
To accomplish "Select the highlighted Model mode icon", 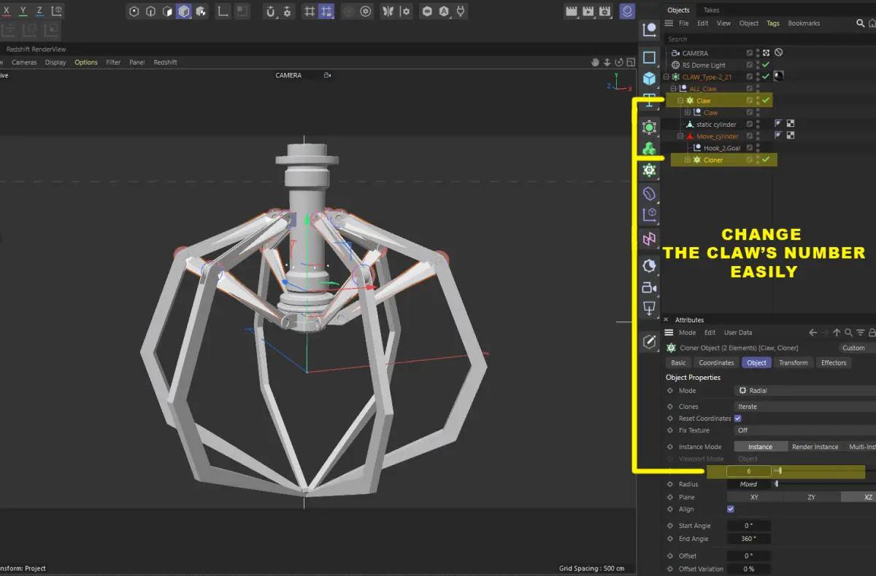I will click(184, 11).
